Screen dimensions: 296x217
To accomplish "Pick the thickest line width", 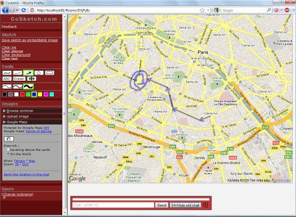I will 29,86.
